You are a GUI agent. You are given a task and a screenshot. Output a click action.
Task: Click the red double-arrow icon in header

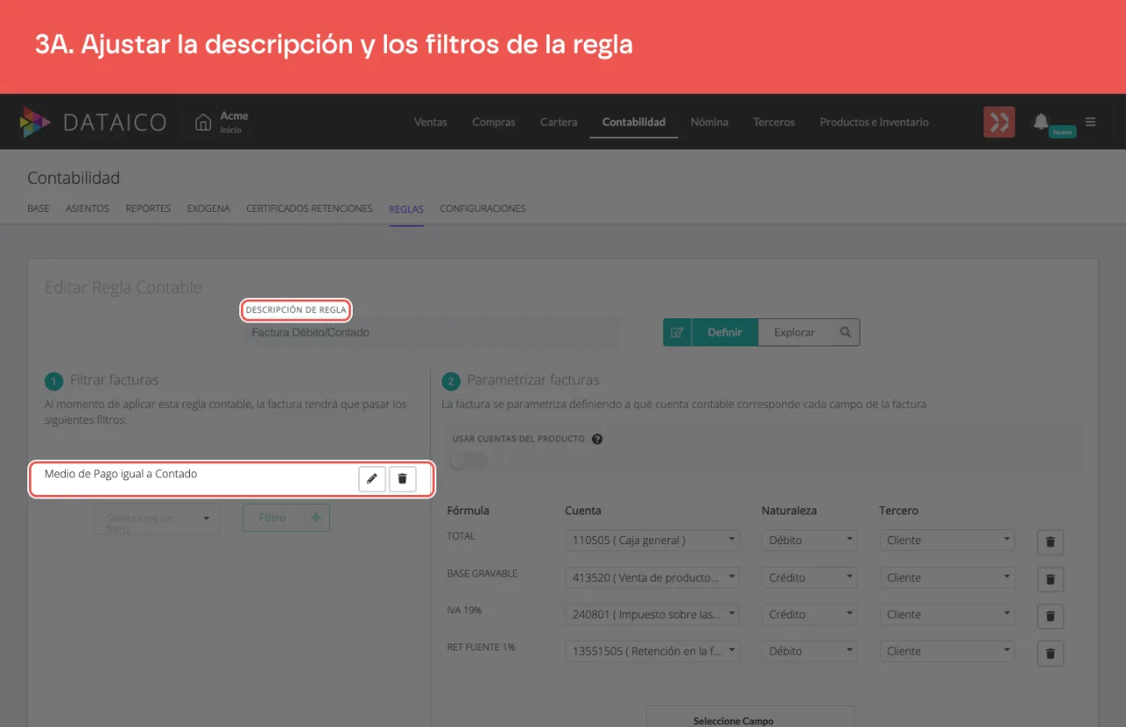point(999,122)
